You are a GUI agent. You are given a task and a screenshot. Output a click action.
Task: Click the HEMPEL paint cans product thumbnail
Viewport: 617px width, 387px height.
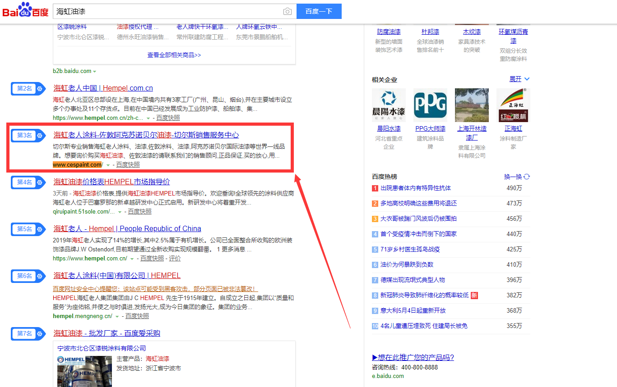pos(84,371)
